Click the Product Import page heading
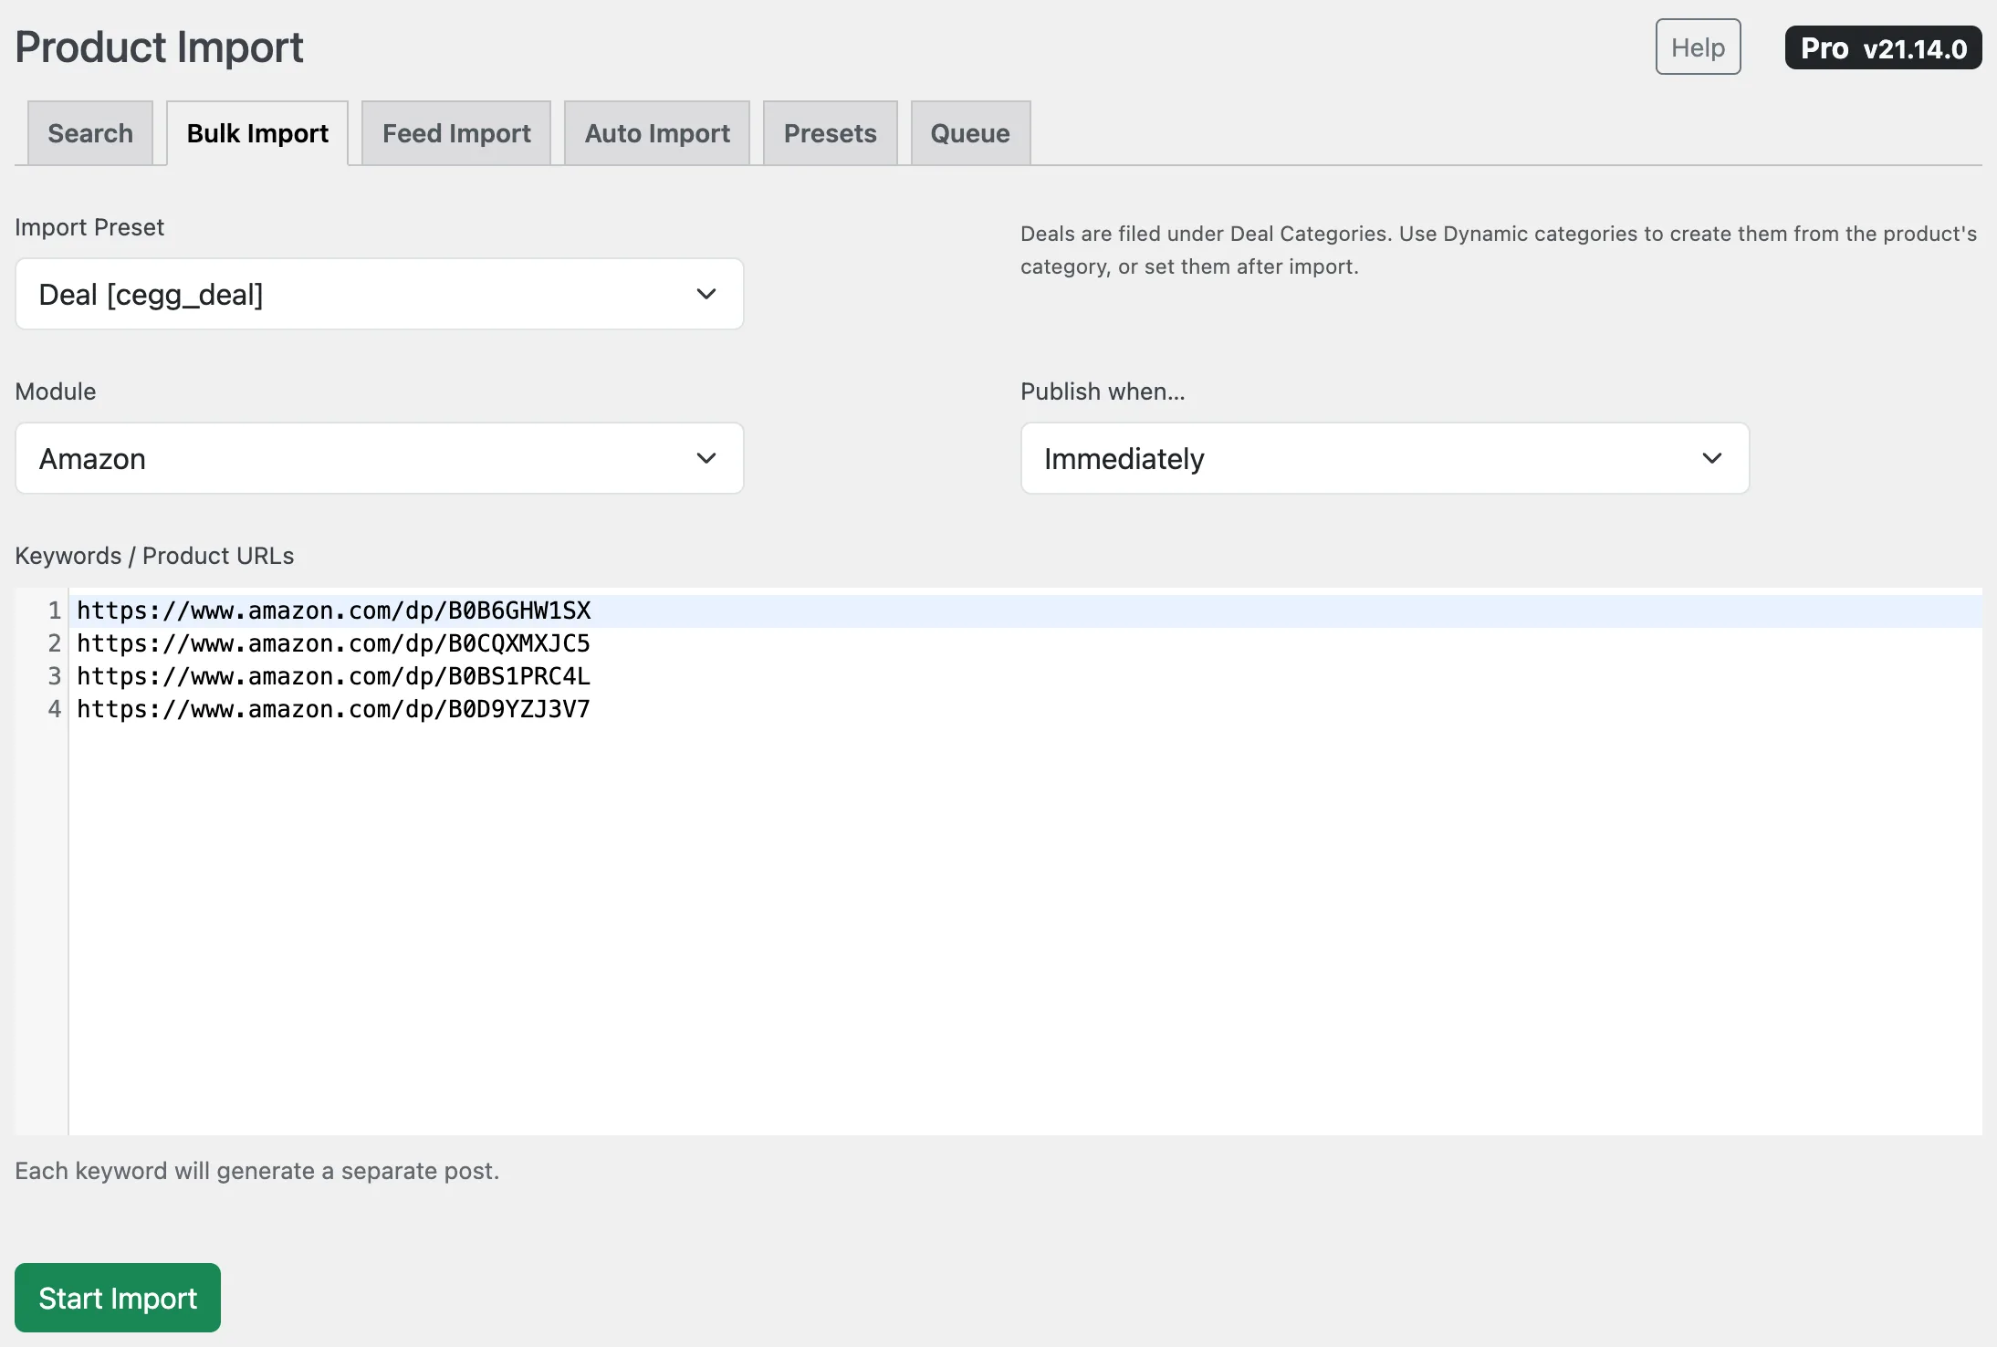This screenshot has height=1347, width=1997. [x=159, y=47]
